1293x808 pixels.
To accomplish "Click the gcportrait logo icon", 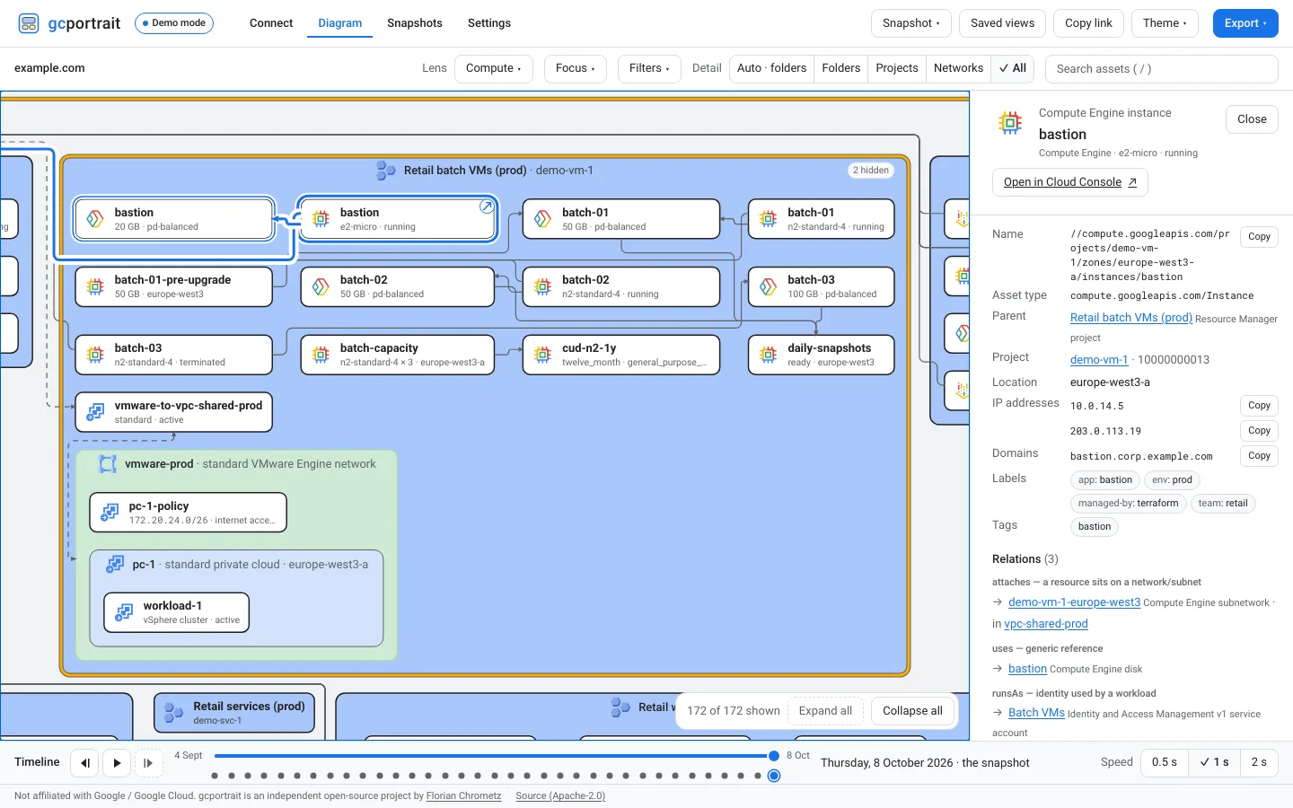I will pos(29,23).
